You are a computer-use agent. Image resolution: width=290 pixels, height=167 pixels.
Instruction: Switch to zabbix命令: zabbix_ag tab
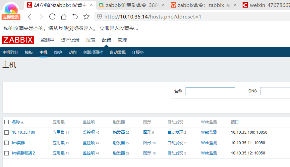203,5
